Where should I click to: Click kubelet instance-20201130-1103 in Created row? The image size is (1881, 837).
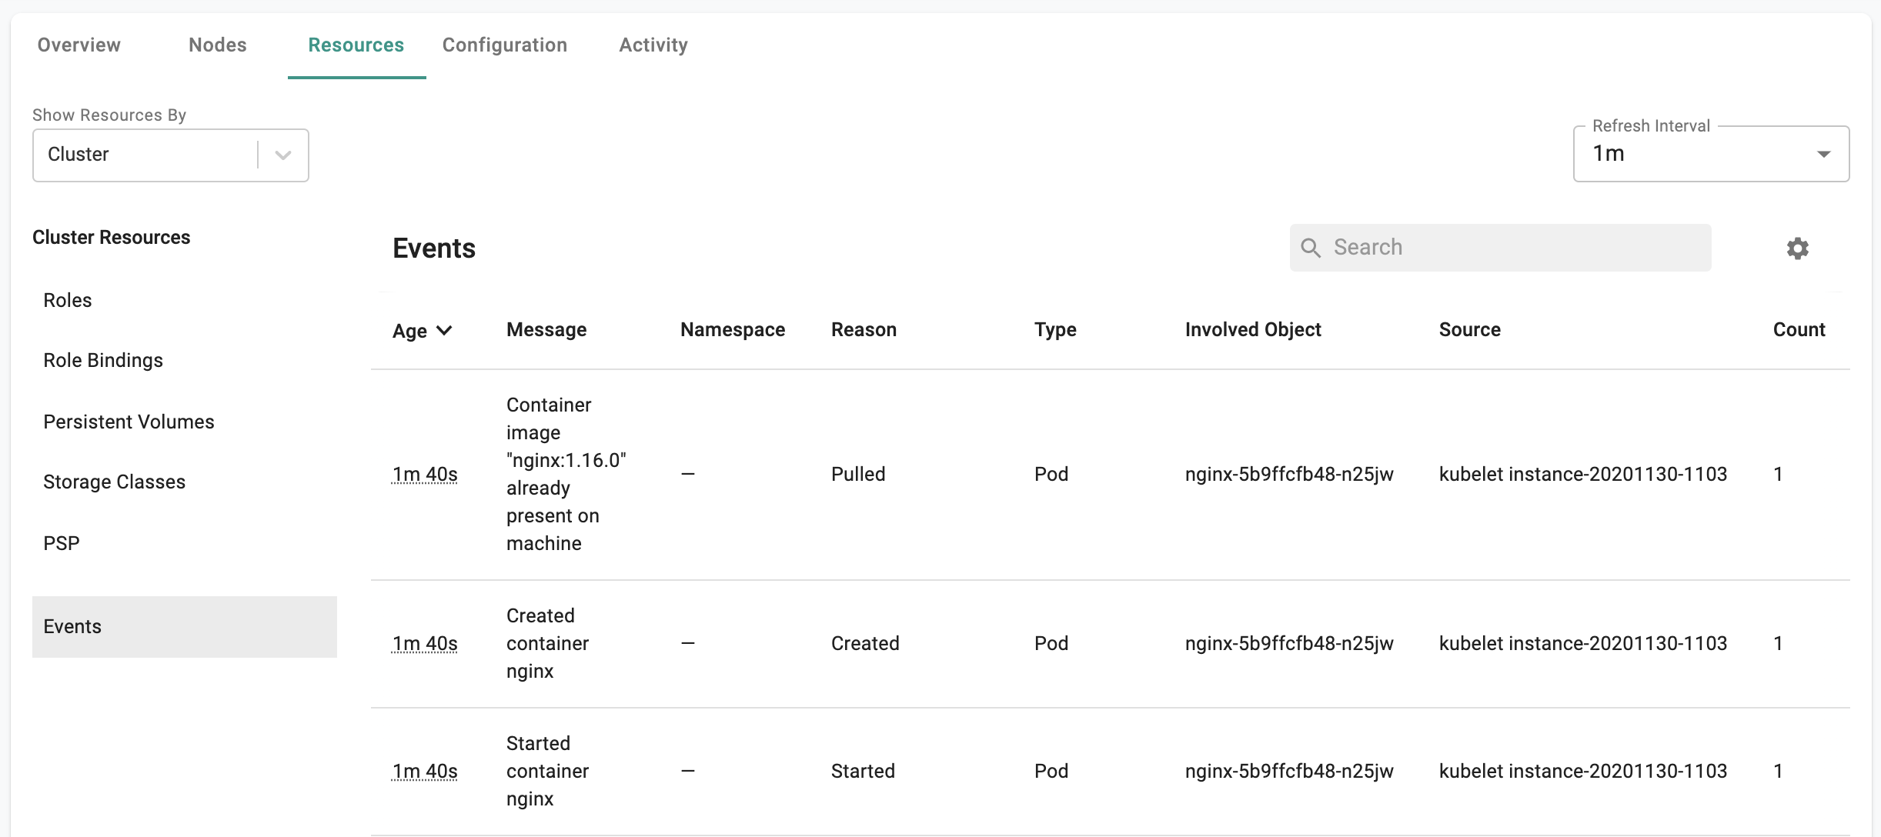(1583, 643)
